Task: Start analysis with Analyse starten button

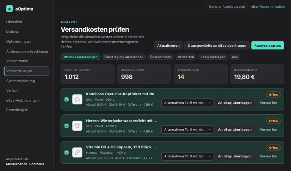Action: tap(268, 45)
